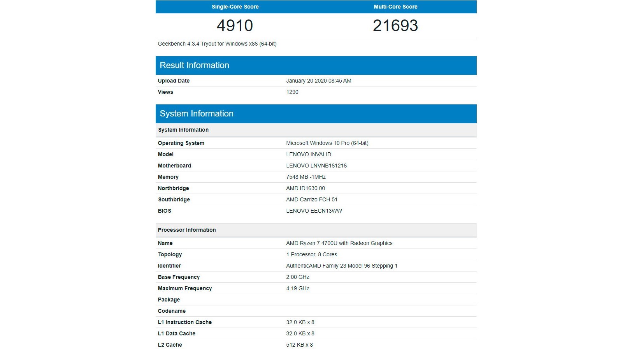Select the Model label
This screenshot has height=349, width=618.
click(165, 154)
